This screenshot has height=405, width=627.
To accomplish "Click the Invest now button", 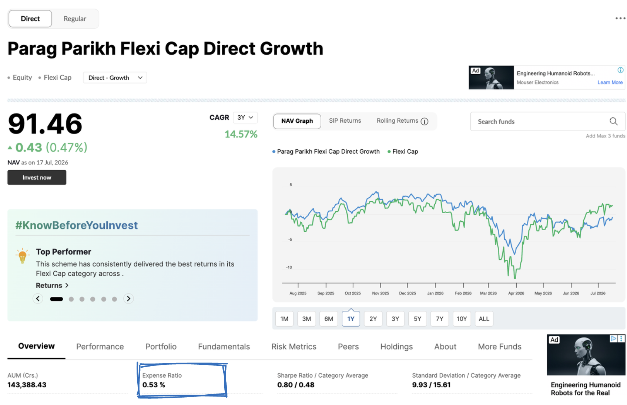I will pos(37,177).
